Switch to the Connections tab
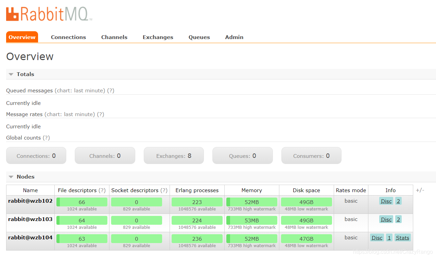The image size is (436, 258). tap(68, 37)
